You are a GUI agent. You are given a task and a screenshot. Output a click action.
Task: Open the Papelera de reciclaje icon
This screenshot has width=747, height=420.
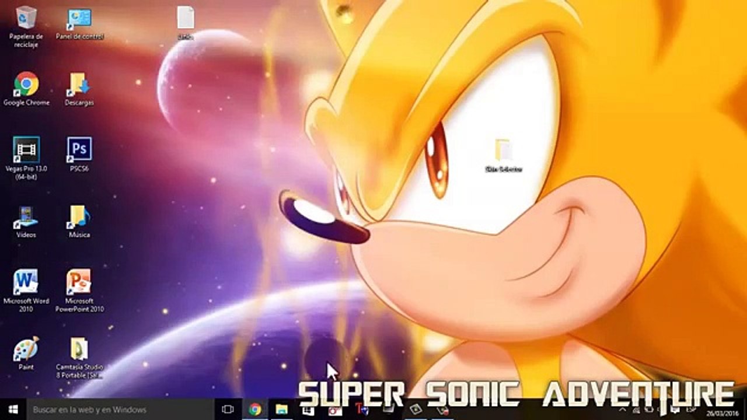click(26, 27)
